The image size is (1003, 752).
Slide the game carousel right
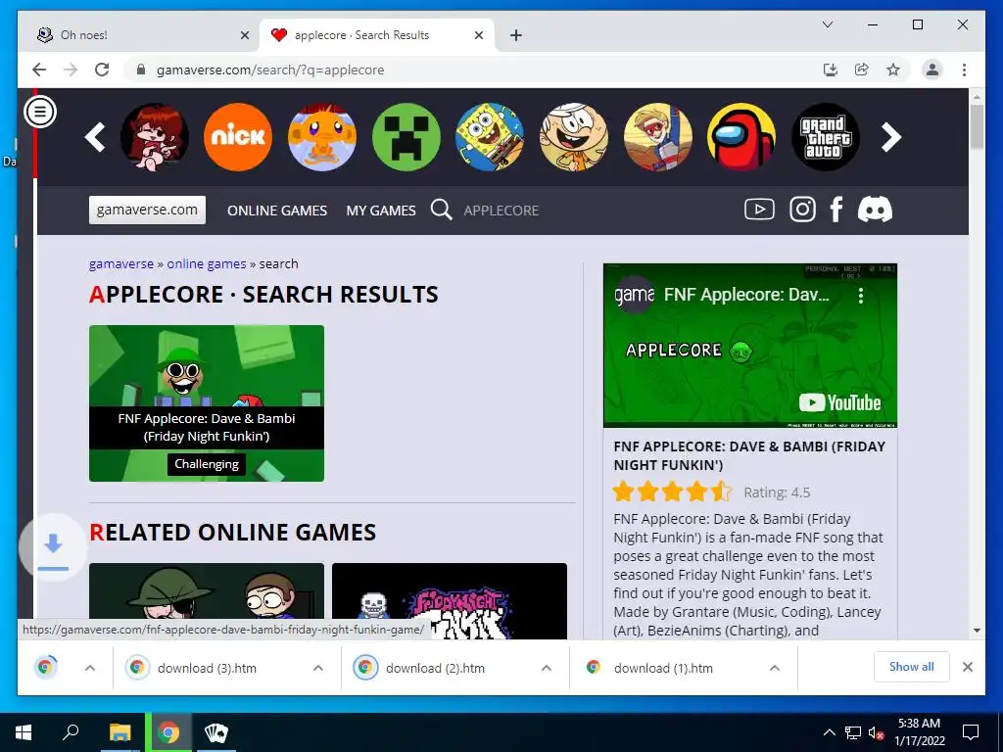point(891,137)
